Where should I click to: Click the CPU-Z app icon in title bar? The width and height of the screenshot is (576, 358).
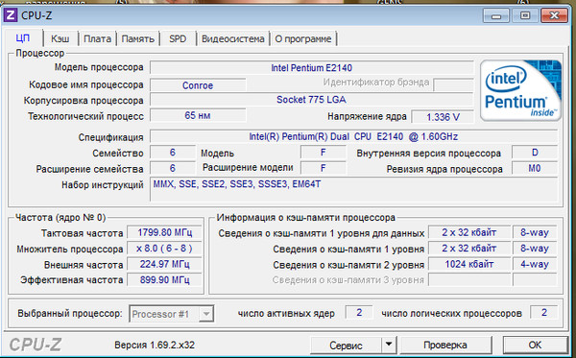(11, 15)
